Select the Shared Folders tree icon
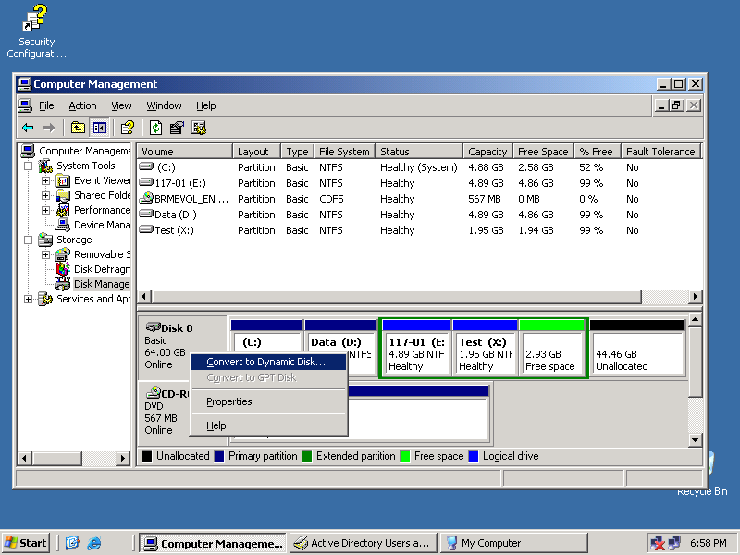This screenshot has width=740, height=555. (x=63, y=195)
